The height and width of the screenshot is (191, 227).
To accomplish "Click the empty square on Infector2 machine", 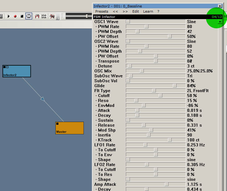I will [x=7, y=67].
